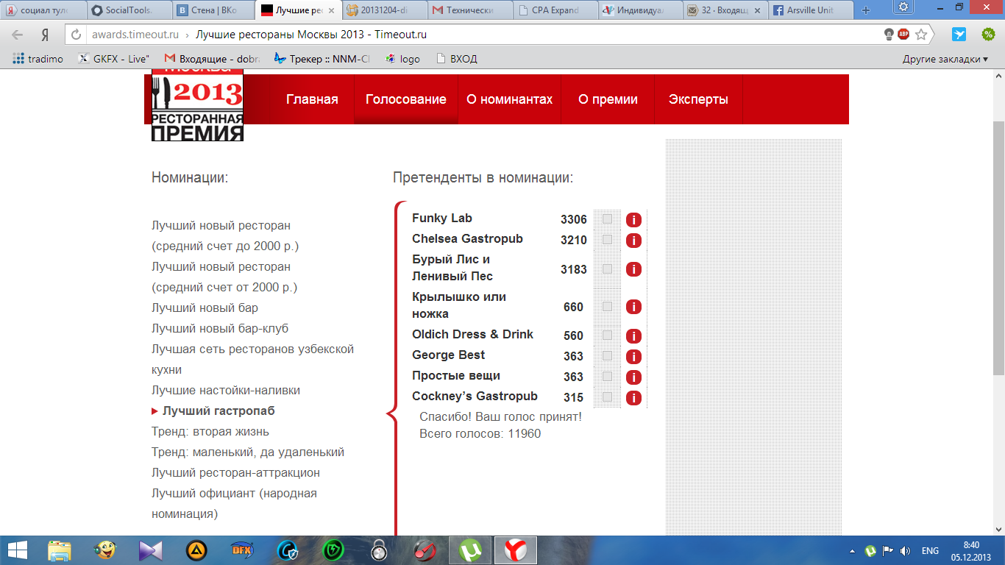The width and height of the screenshot is (1005, 565).
Task: Click the lightbulb icon in address bar
Action: [x=889, y=34]
